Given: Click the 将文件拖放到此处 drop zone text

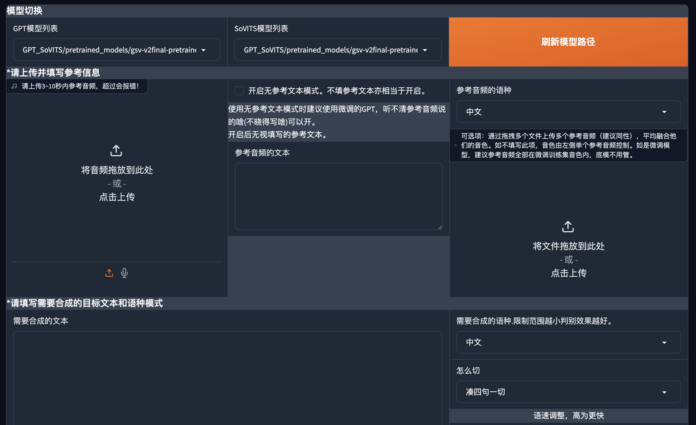Looking at the screenshot, I should point(568,246).
